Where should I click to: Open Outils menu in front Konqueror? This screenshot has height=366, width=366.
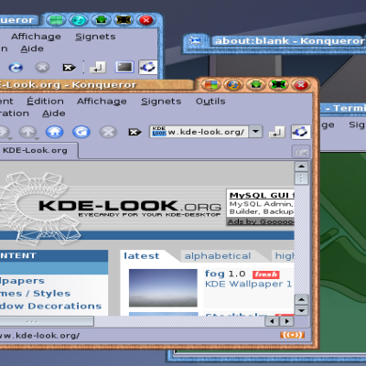[210, 102]
